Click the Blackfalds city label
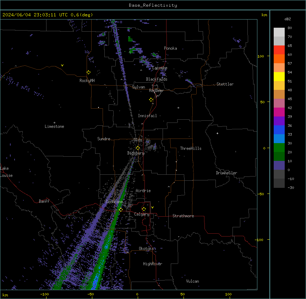 click(x=157, y=79)
